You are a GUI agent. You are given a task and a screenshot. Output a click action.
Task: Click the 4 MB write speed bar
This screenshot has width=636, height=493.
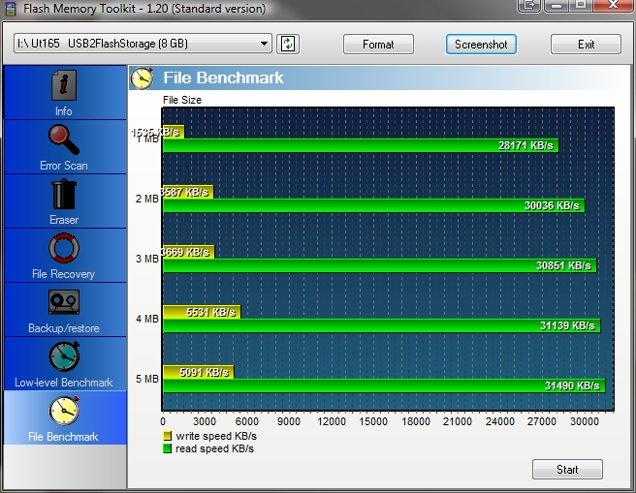[x=201, y=312]
